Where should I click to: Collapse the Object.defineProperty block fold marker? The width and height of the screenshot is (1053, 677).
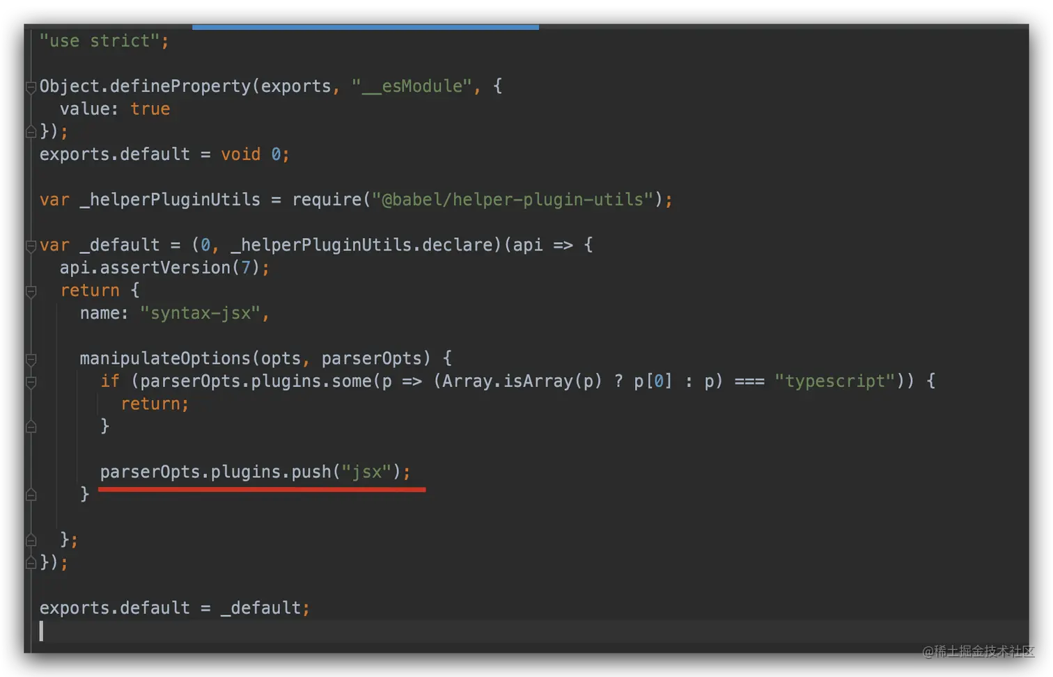pos(31,87)
